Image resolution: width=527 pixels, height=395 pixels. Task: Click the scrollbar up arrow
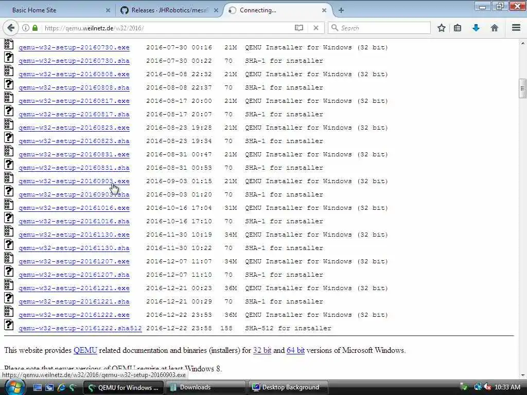(522, 43)
